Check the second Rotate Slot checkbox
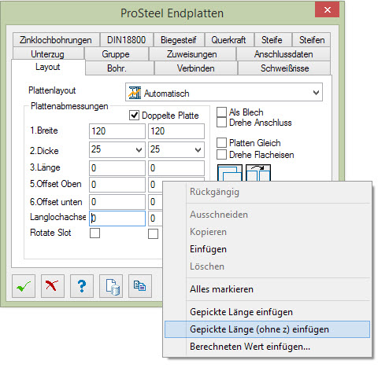Image resolution: width=389 pixels, height=371 pixels. point(153,233)
